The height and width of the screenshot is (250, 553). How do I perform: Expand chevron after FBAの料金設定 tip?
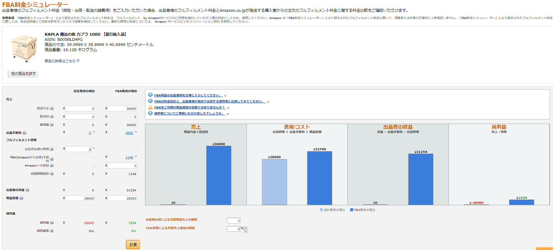point(268,102)
